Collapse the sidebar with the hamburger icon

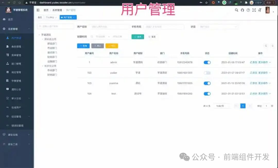coord(38,10)
